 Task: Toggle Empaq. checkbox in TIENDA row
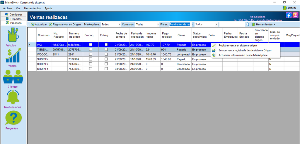pos(91,49)
